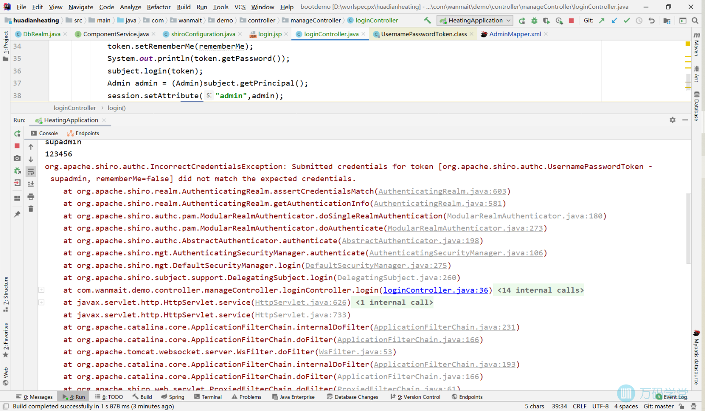Expand the 14 internal calls fold
The height and width of the screenshot is (411, 705).
540,290
